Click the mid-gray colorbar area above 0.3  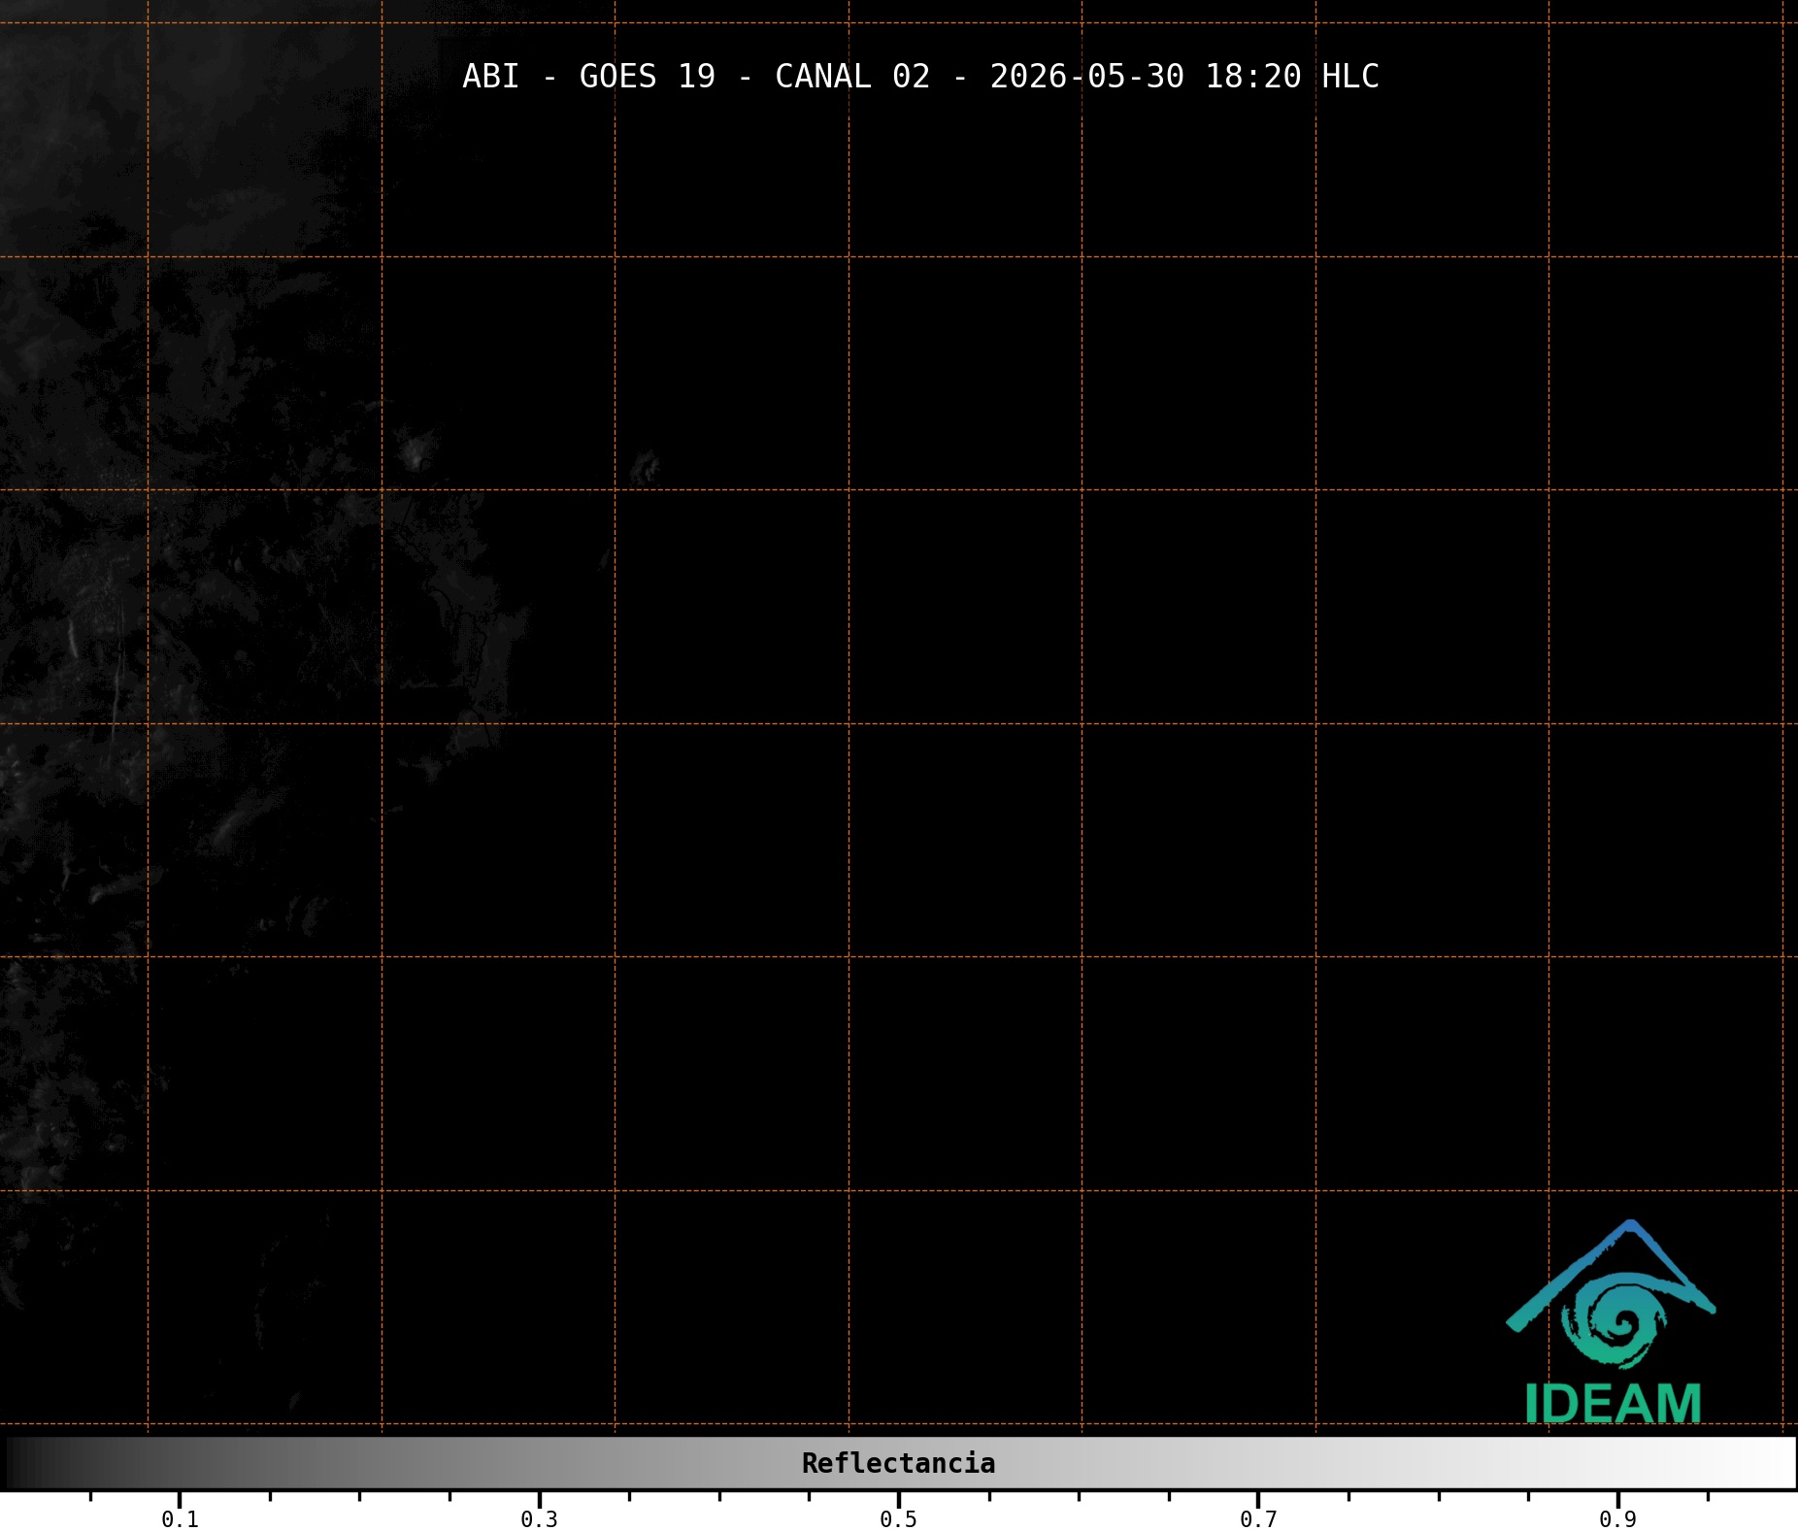539,1463
